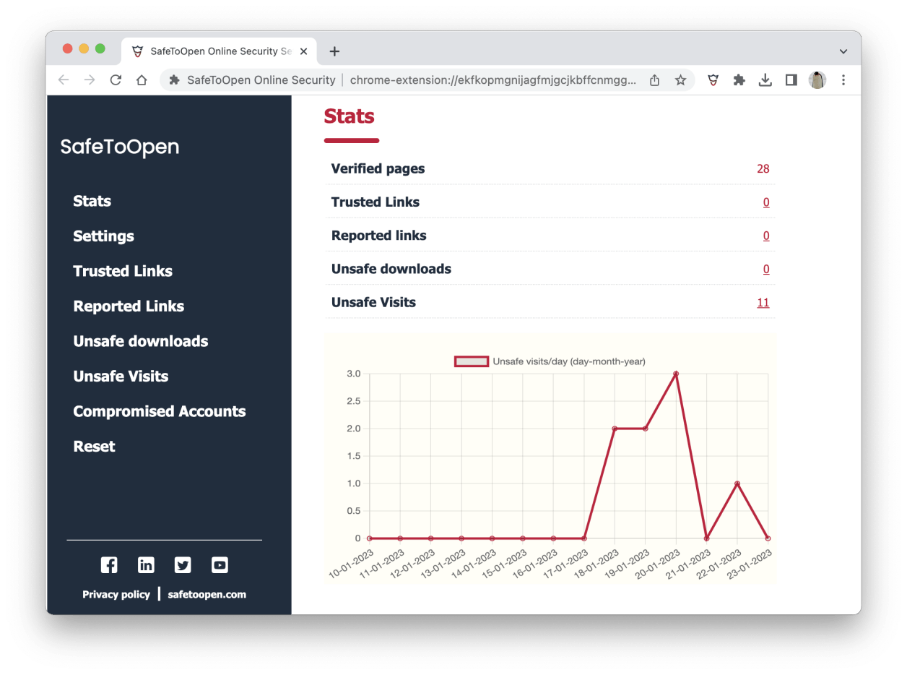Open Chrome three-dot menu
This screenshot has height=675, width=907.
(843, 80)
